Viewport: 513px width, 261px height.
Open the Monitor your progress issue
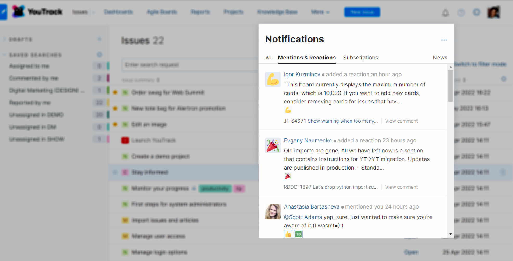click(x=160, y=189)
